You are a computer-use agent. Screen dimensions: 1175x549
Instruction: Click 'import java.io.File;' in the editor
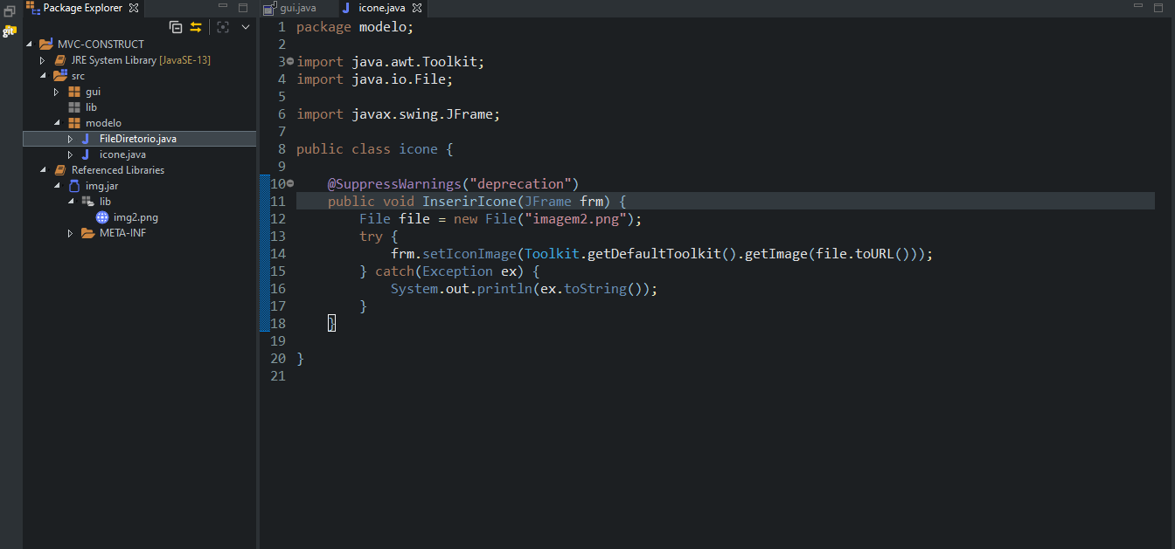pyautogui.click(x=375, y=79)
